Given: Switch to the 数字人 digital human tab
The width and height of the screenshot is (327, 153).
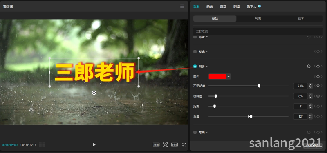Looking at the screenshot, I should pos(251,7).
